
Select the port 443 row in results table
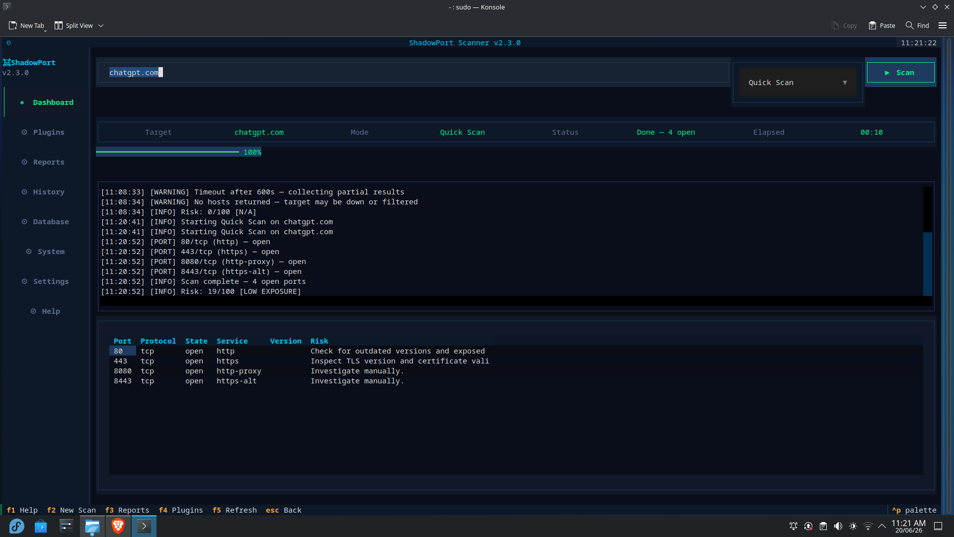516,361
